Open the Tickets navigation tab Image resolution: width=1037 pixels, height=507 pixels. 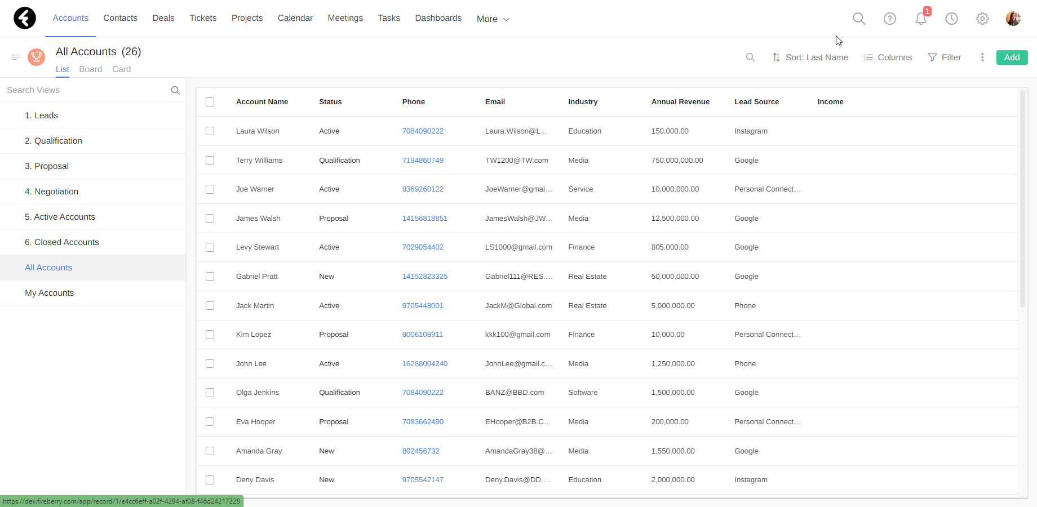203,18
